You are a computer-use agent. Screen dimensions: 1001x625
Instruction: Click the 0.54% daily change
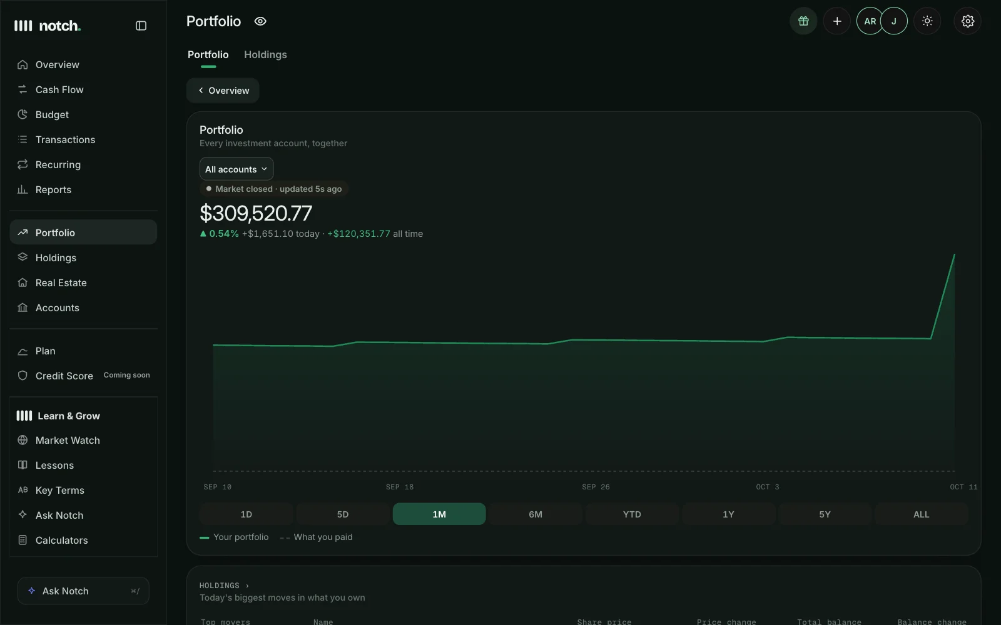[220, 234]
